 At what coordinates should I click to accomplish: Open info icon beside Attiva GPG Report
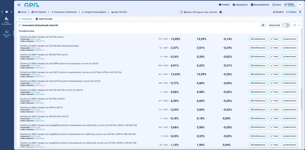click(220, 12)
